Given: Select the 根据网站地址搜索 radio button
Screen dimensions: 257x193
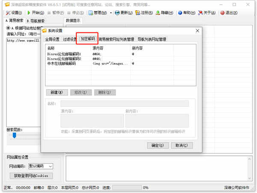Looking at the screenshot, I should (x=8, y=28).
